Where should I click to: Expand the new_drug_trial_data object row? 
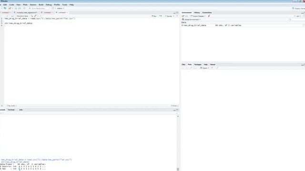click(183, 25)
